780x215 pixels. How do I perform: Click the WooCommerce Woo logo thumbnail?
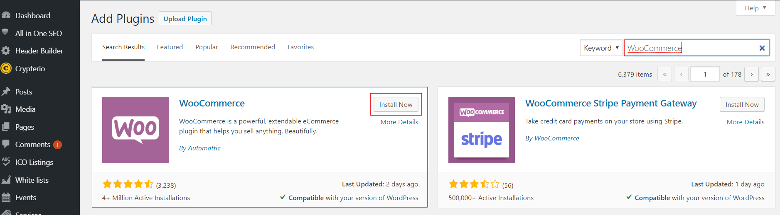click(135, 130)
